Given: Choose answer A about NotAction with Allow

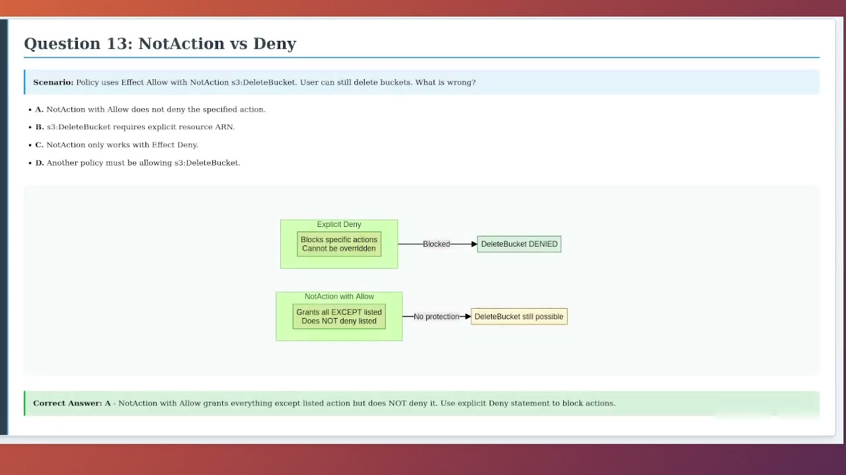Looking at the screenshot, I should tap(151, 110).
